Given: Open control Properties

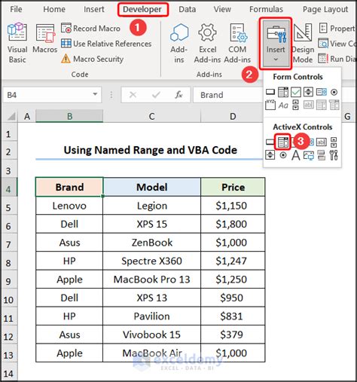Looking at the screenshot, I should 337,29.
